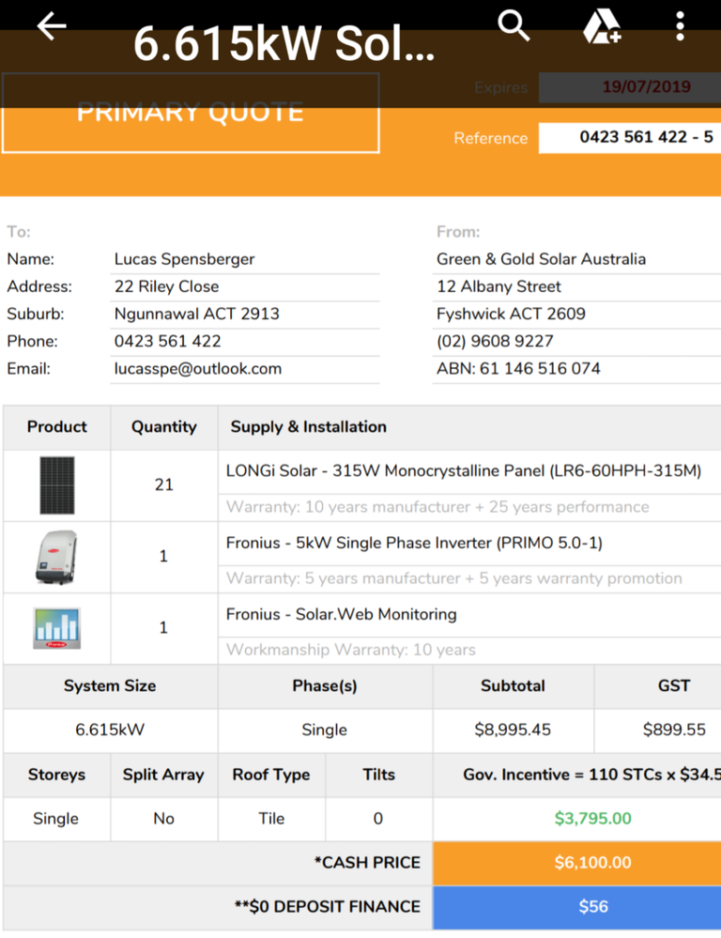The image size is (721, 938).
Task: Tap company phone (02) 9608 9227
Action: [495, 341]
